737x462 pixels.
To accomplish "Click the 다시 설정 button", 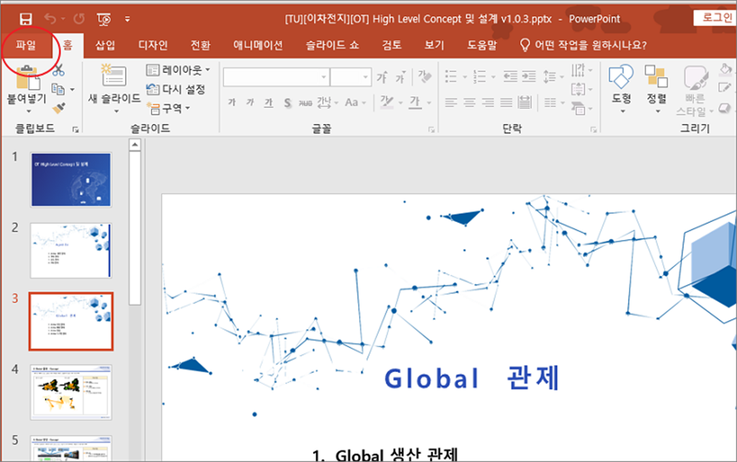I will click(176, 90).
